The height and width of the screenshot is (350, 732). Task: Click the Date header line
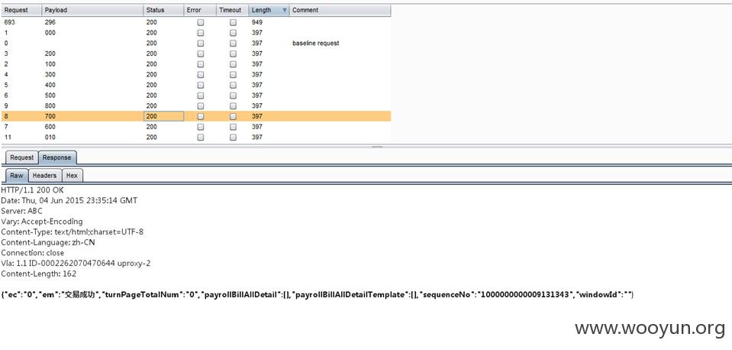[69, 200]
